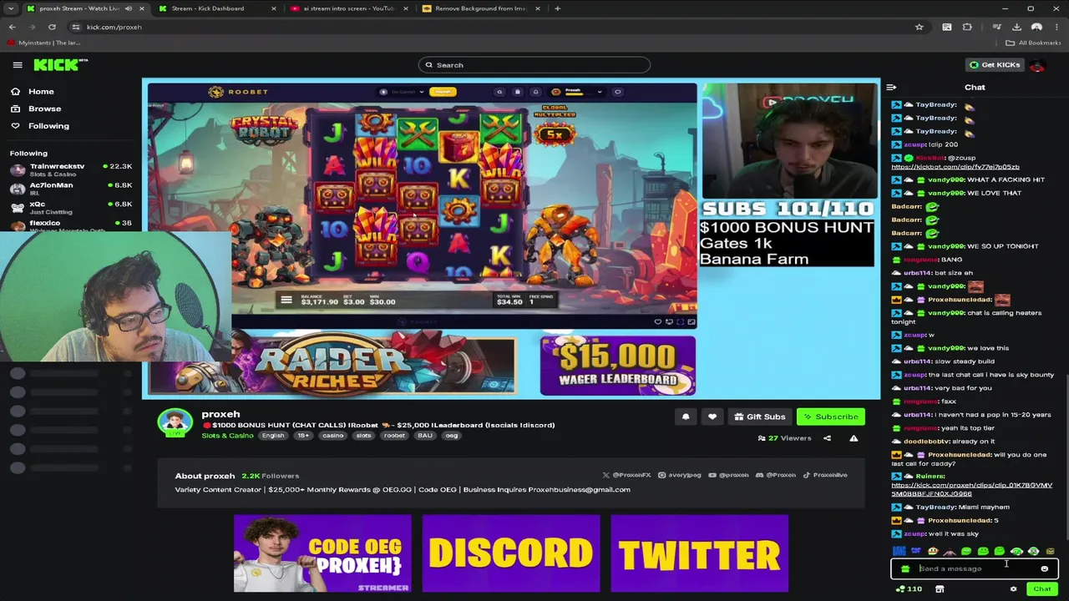Open the browser downloads icon
The image size is (1069, 601).
point(1016,27)
